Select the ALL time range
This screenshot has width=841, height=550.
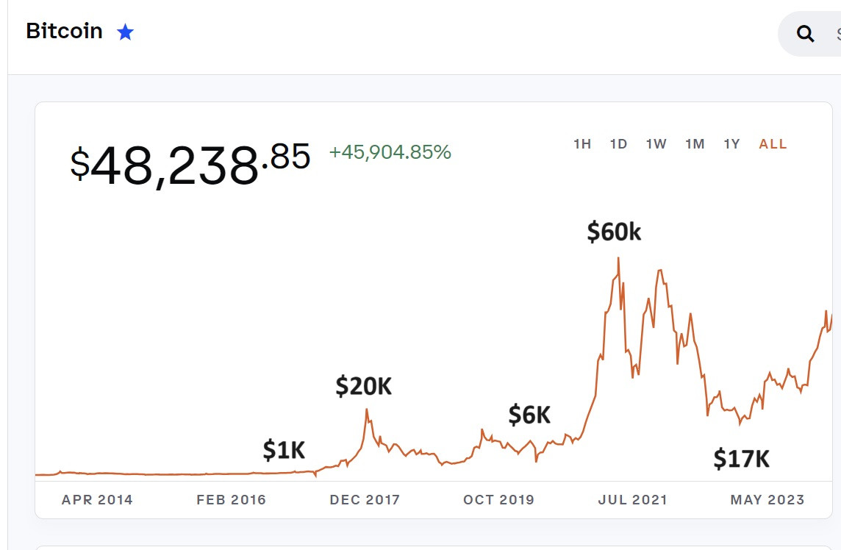(773, 144)
